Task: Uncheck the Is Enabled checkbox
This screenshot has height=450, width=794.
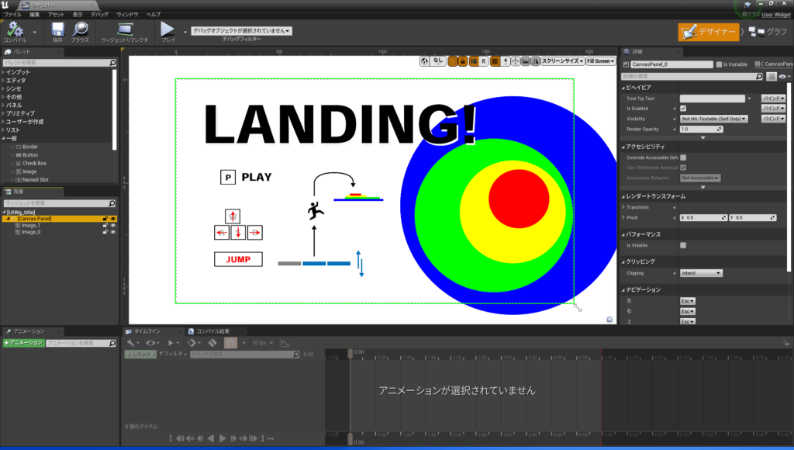Action: coord(683,109)
